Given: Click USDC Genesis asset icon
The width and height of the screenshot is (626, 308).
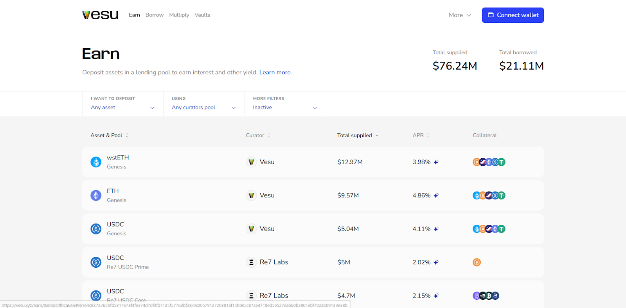Looking at the screenshot, I should click(96, 229).
